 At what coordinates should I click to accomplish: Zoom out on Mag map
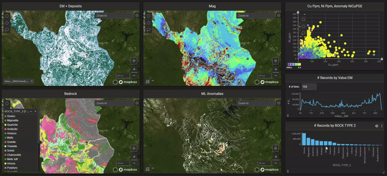click(x=276, y=75)
